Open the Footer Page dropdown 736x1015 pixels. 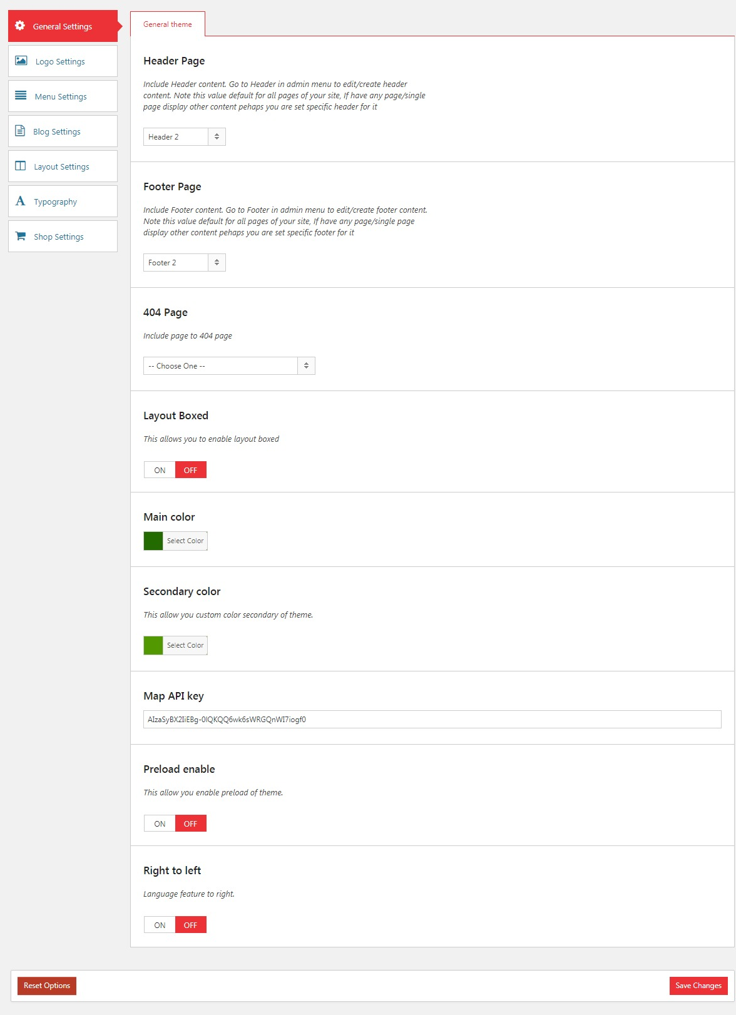click(x=185, y=262)
